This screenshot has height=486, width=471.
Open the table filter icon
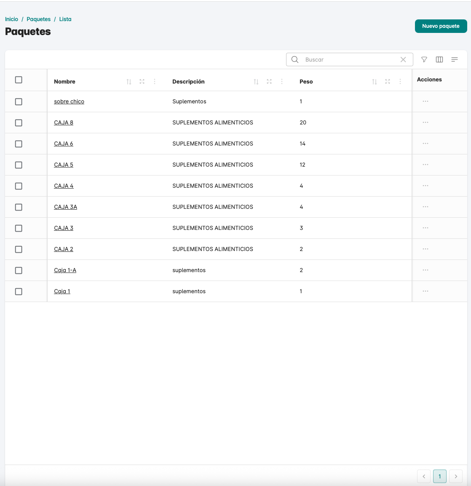(x=424, y=59)
